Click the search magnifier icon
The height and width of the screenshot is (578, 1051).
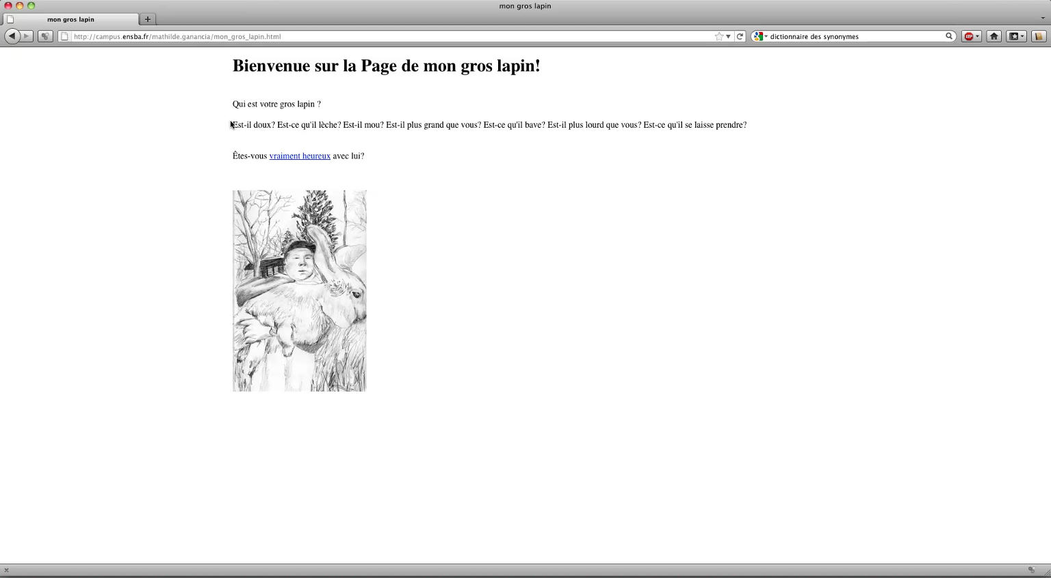(949, 36)
